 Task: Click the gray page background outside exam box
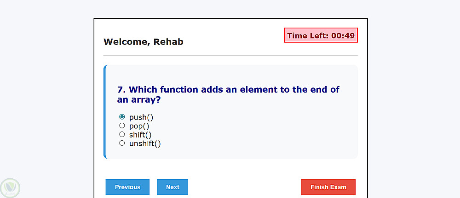(x=46, y=92)
